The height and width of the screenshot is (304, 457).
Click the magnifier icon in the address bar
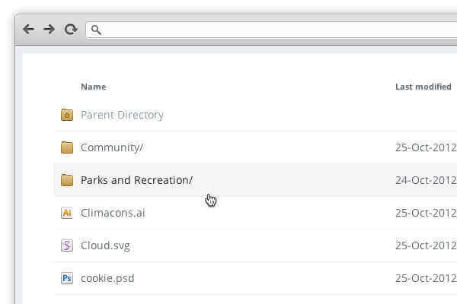click(x=96, y=30)
